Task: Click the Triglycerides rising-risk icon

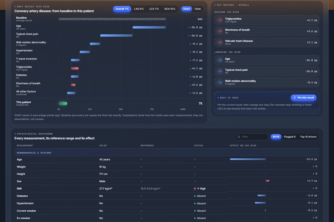Action: click(220, 20)
